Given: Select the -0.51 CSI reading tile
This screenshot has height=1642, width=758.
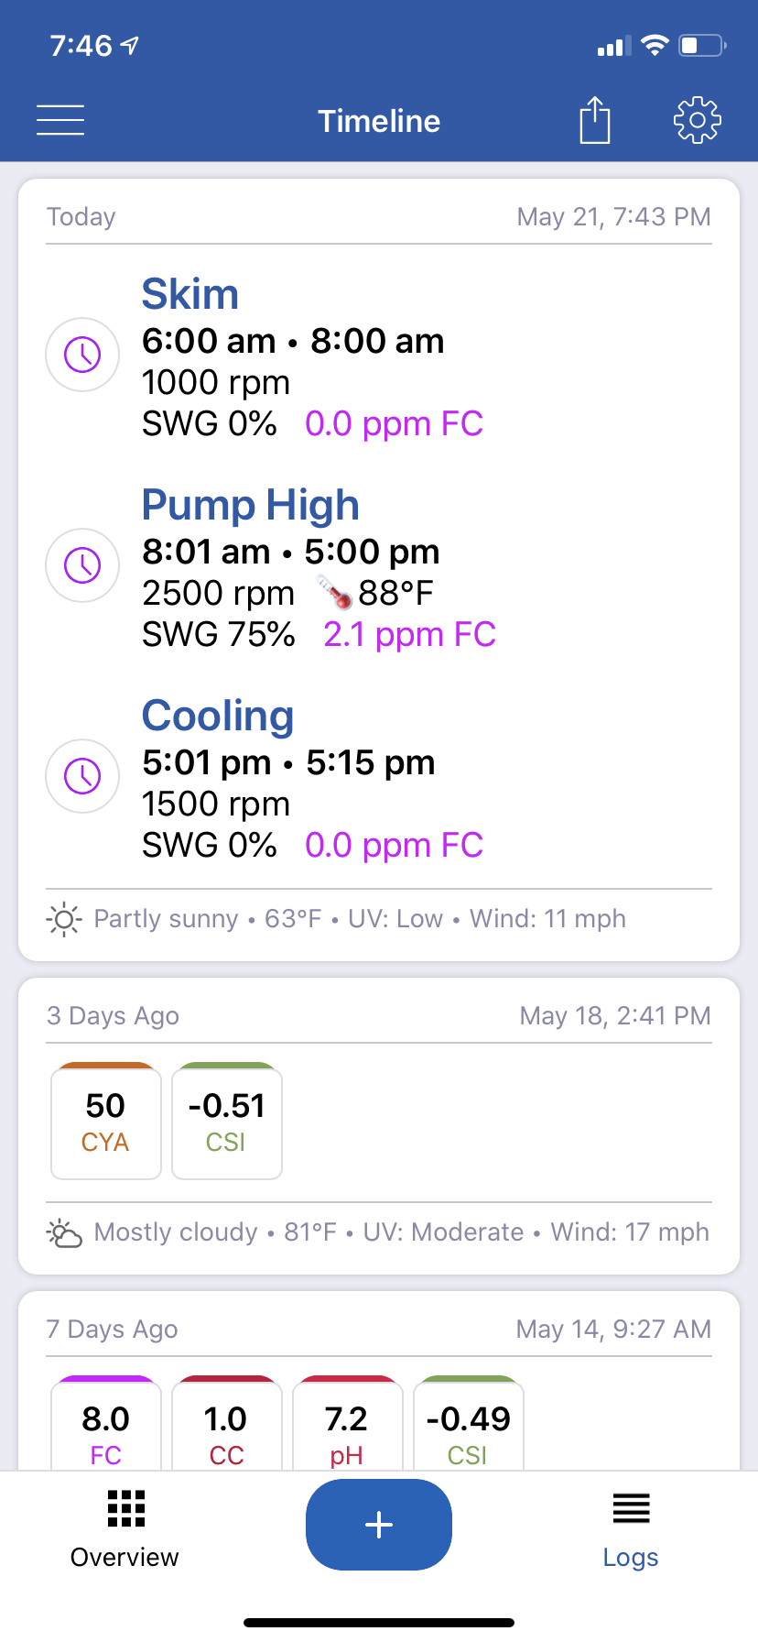Looking at the screenshot, I should pyautogui.click(x=227, y=1122).
